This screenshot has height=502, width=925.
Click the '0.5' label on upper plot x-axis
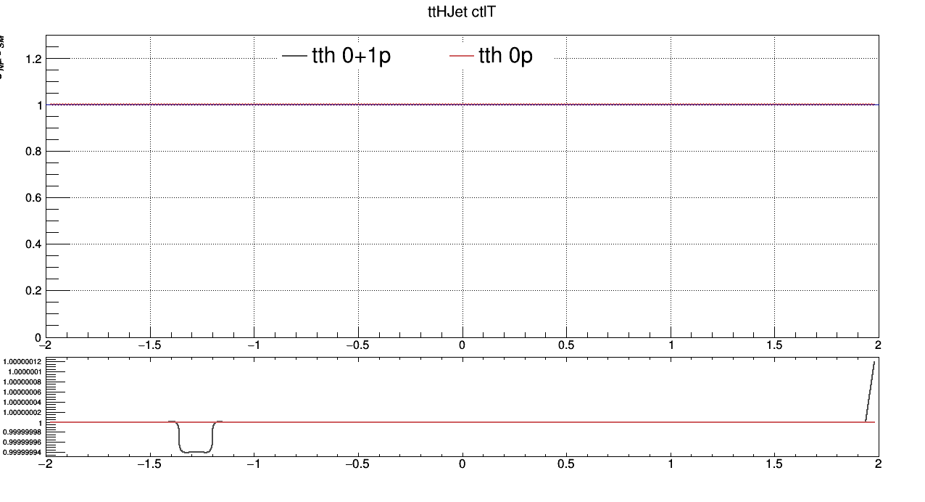pos(567,345)
